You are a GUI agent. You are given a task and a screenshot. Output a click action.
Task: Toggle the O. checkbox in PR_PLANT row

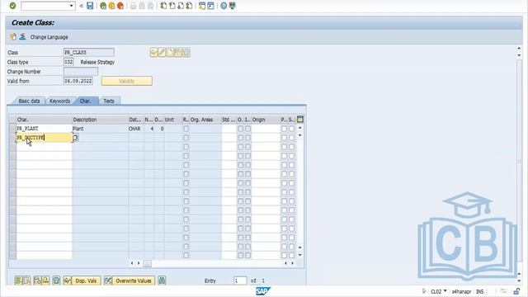coord(240,129)
